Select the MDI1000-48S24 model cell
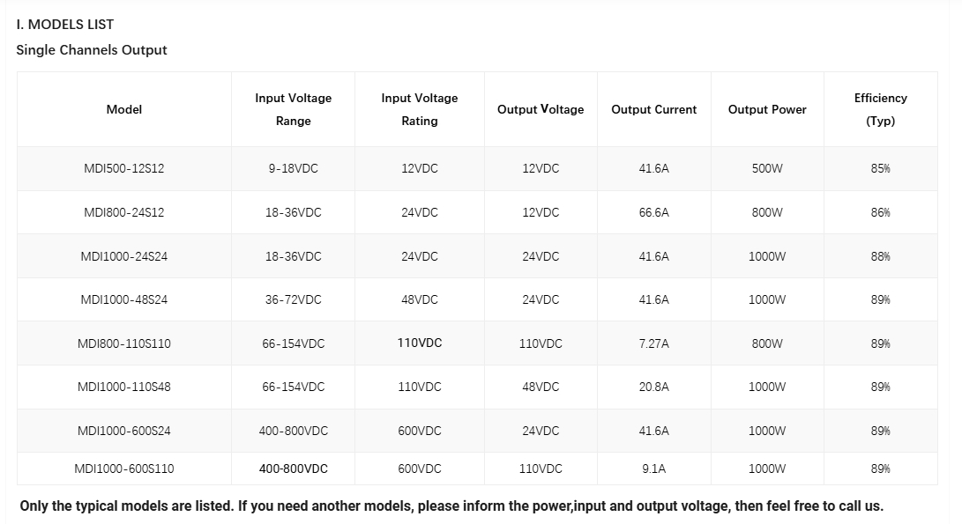962x524 pixels. pos(124,299)
